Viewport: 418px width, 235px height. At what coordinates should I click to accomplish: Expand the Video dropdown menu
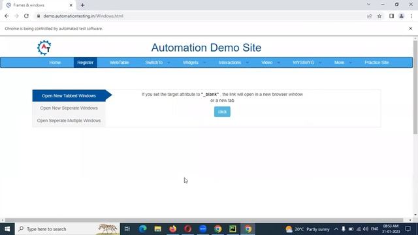point(270,63)
